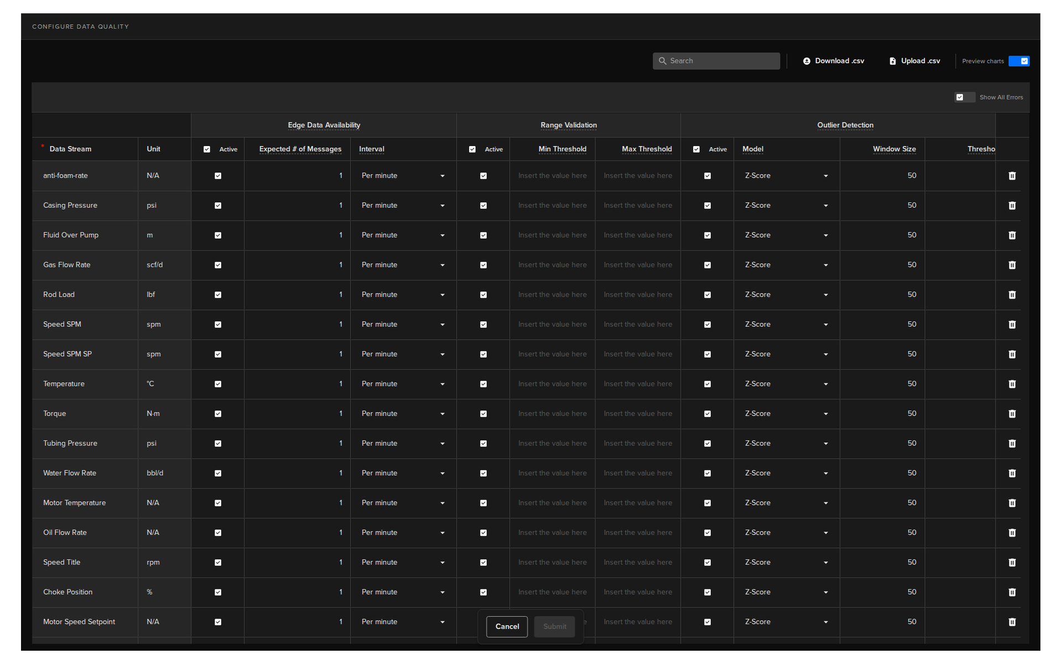
Task: Open Model dropdown for Casing Pressure
Action: pos(787,206)
